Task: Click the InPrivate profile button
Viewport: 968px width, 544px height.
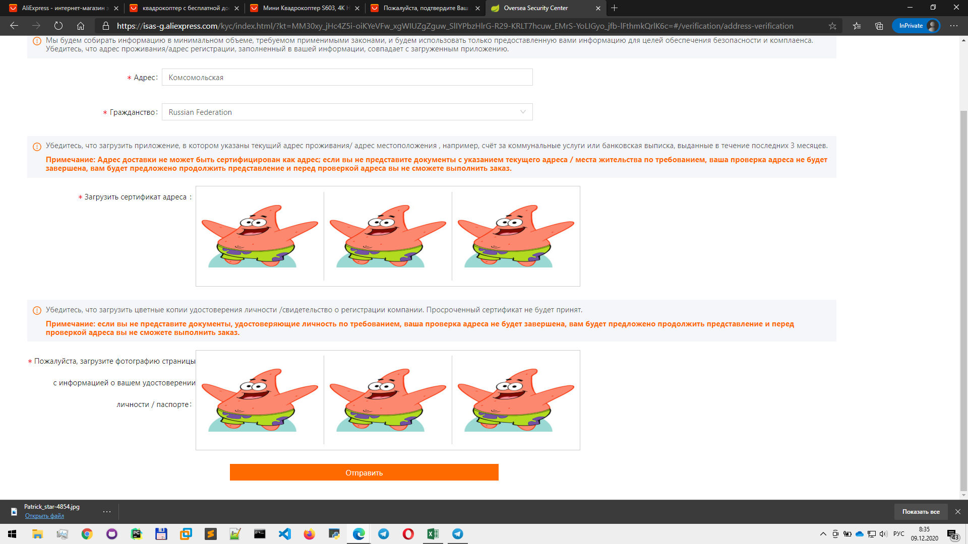Action: (916, 26)
